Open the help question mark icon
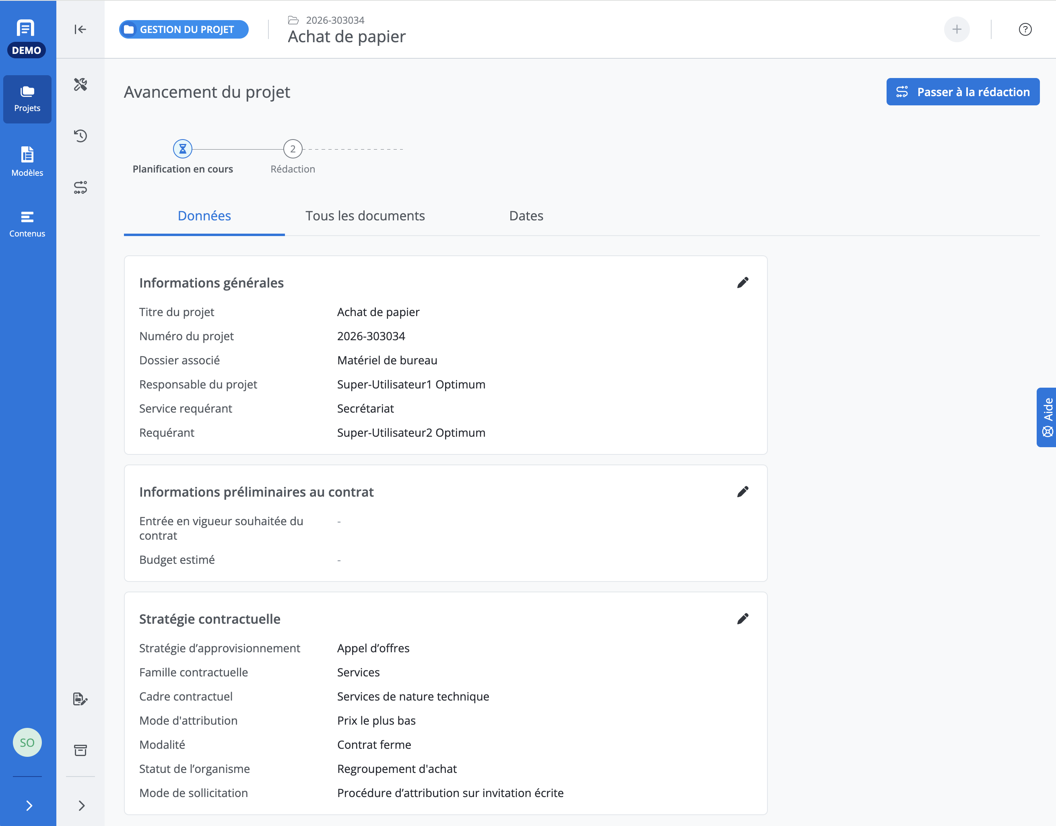 (x=1025, y=29)
